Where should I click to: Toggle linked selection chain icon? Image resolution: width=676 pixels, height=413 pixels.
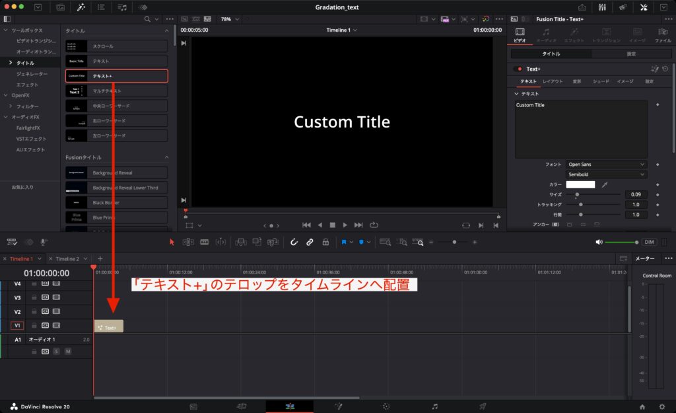(310, 242)
